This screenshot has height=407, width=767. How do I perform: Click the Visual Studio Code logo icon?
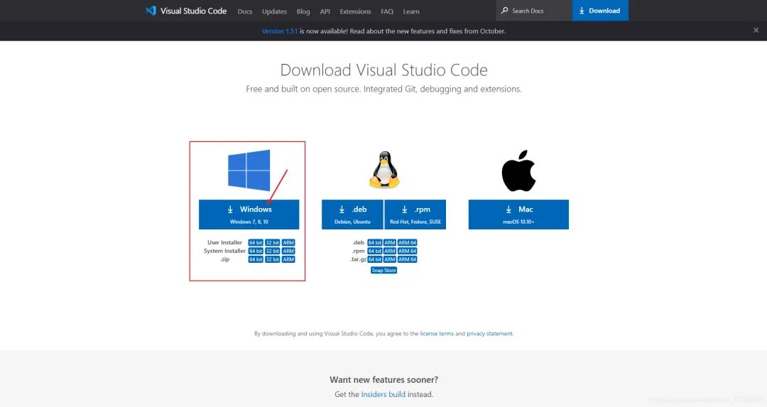[151, 11]
